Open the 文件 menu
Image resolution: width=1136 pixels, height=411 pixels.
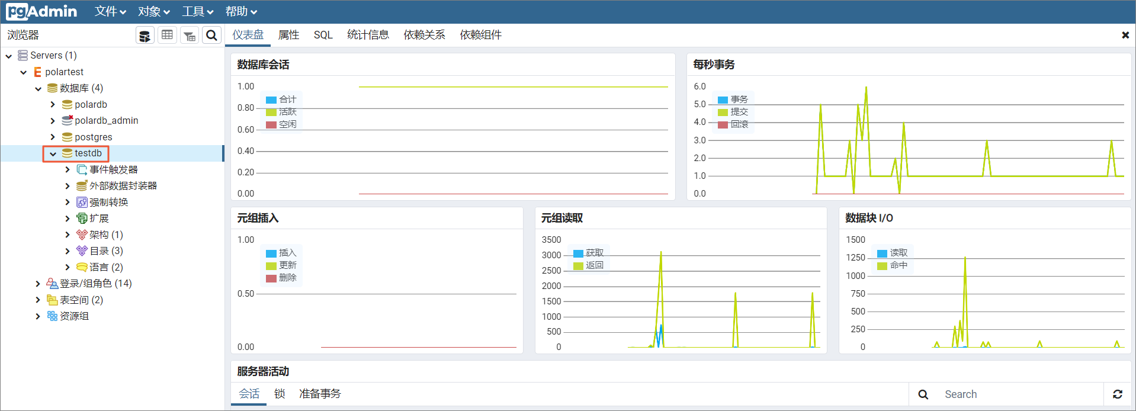(110, 11)
